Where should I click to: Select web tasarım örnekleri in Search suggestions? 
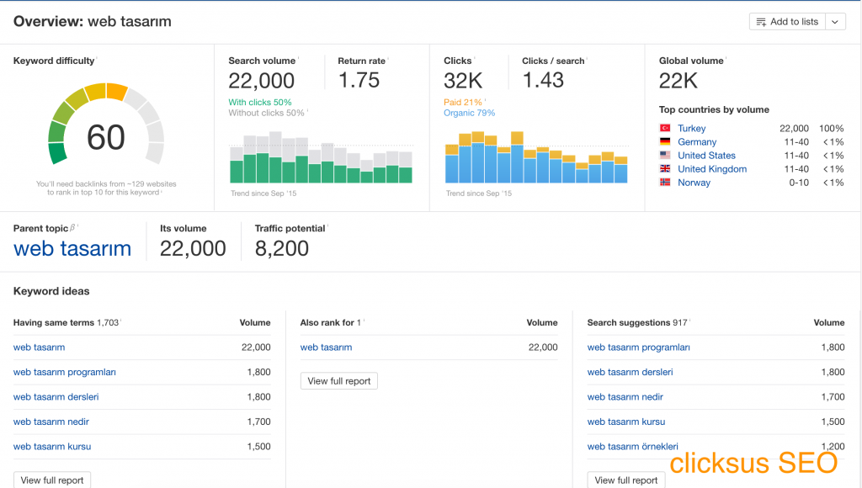click(x=631, y=447)
